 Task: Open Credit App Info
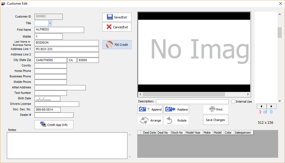tap(54, 125)
